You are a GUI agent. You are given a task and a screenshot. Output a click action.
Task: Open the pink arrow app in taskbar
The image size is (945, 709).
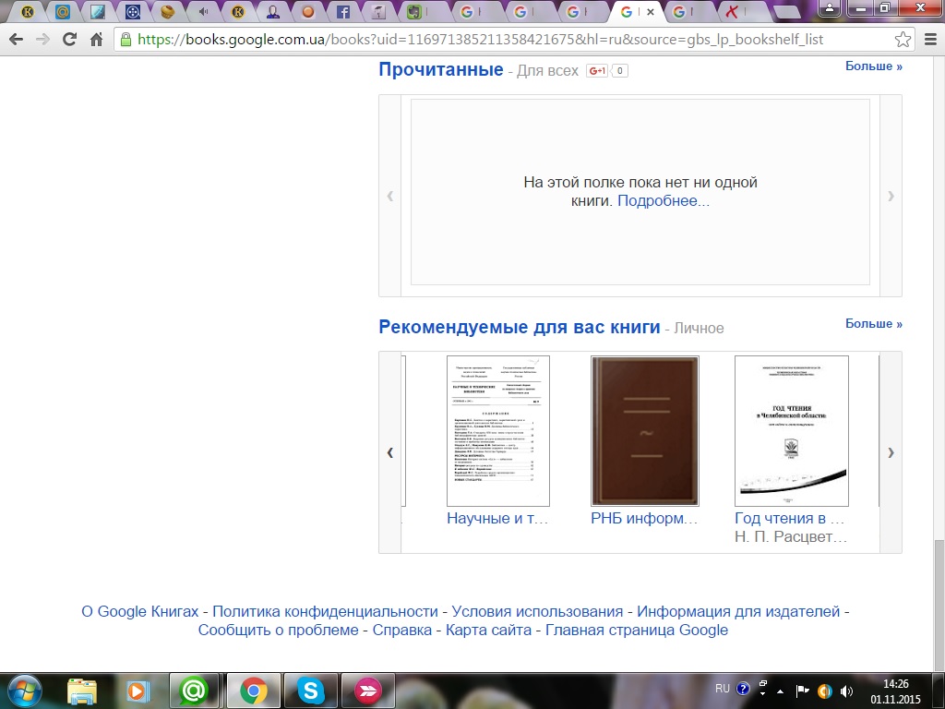367,691
